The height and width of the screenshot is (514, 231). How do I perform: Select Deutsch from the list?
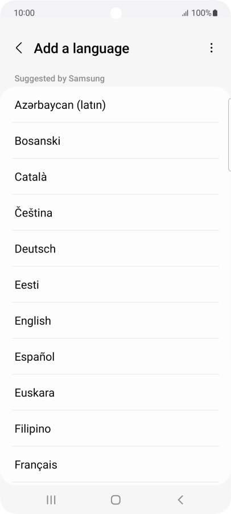click(115, 248)
